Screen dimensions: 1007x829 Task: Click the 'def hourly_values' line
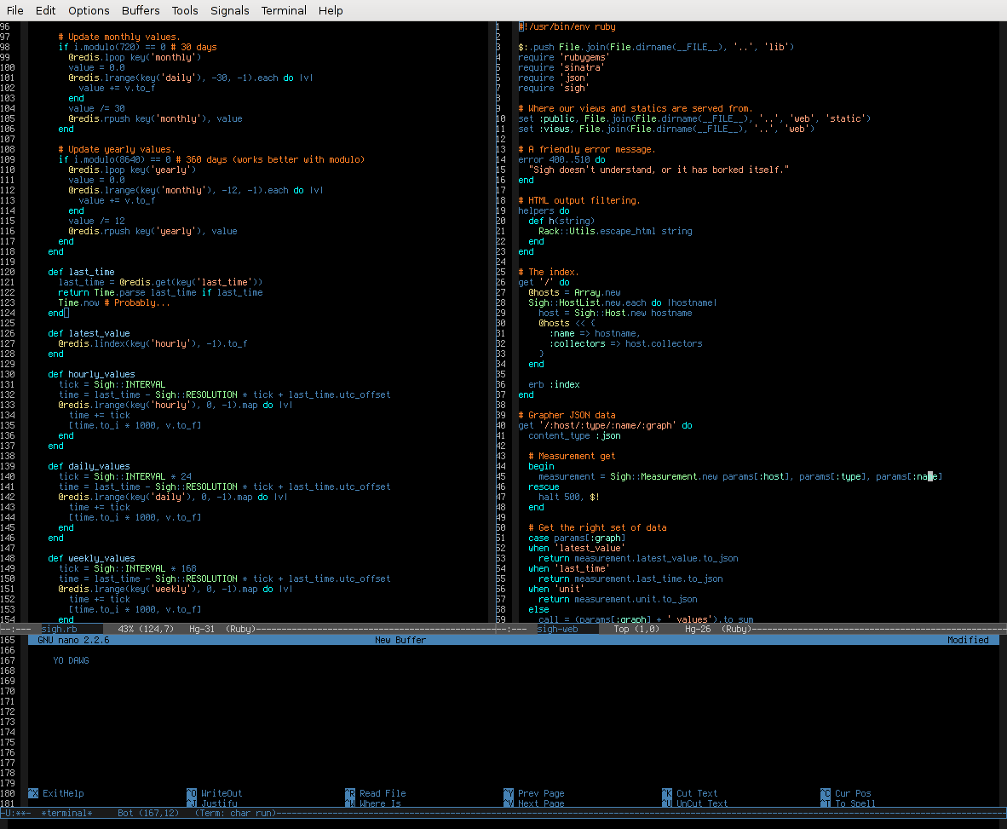pos(91,374)
